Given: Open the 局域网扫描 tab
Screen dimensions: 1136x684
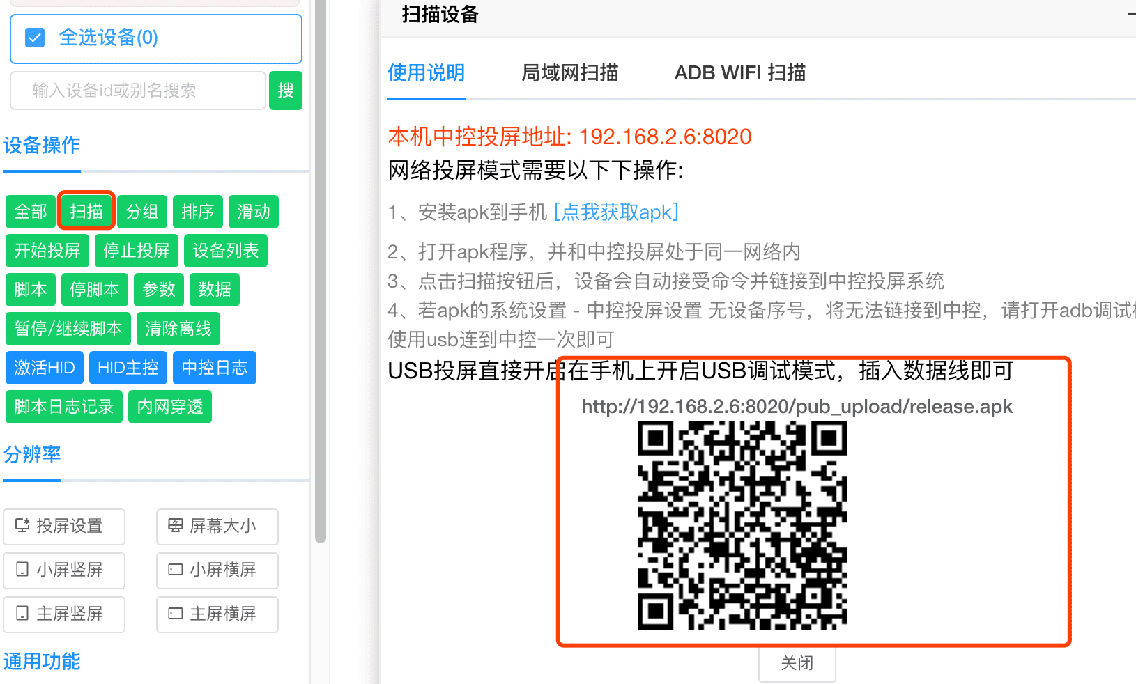Looking at the screenshot, I should click(x=569, y=73).
